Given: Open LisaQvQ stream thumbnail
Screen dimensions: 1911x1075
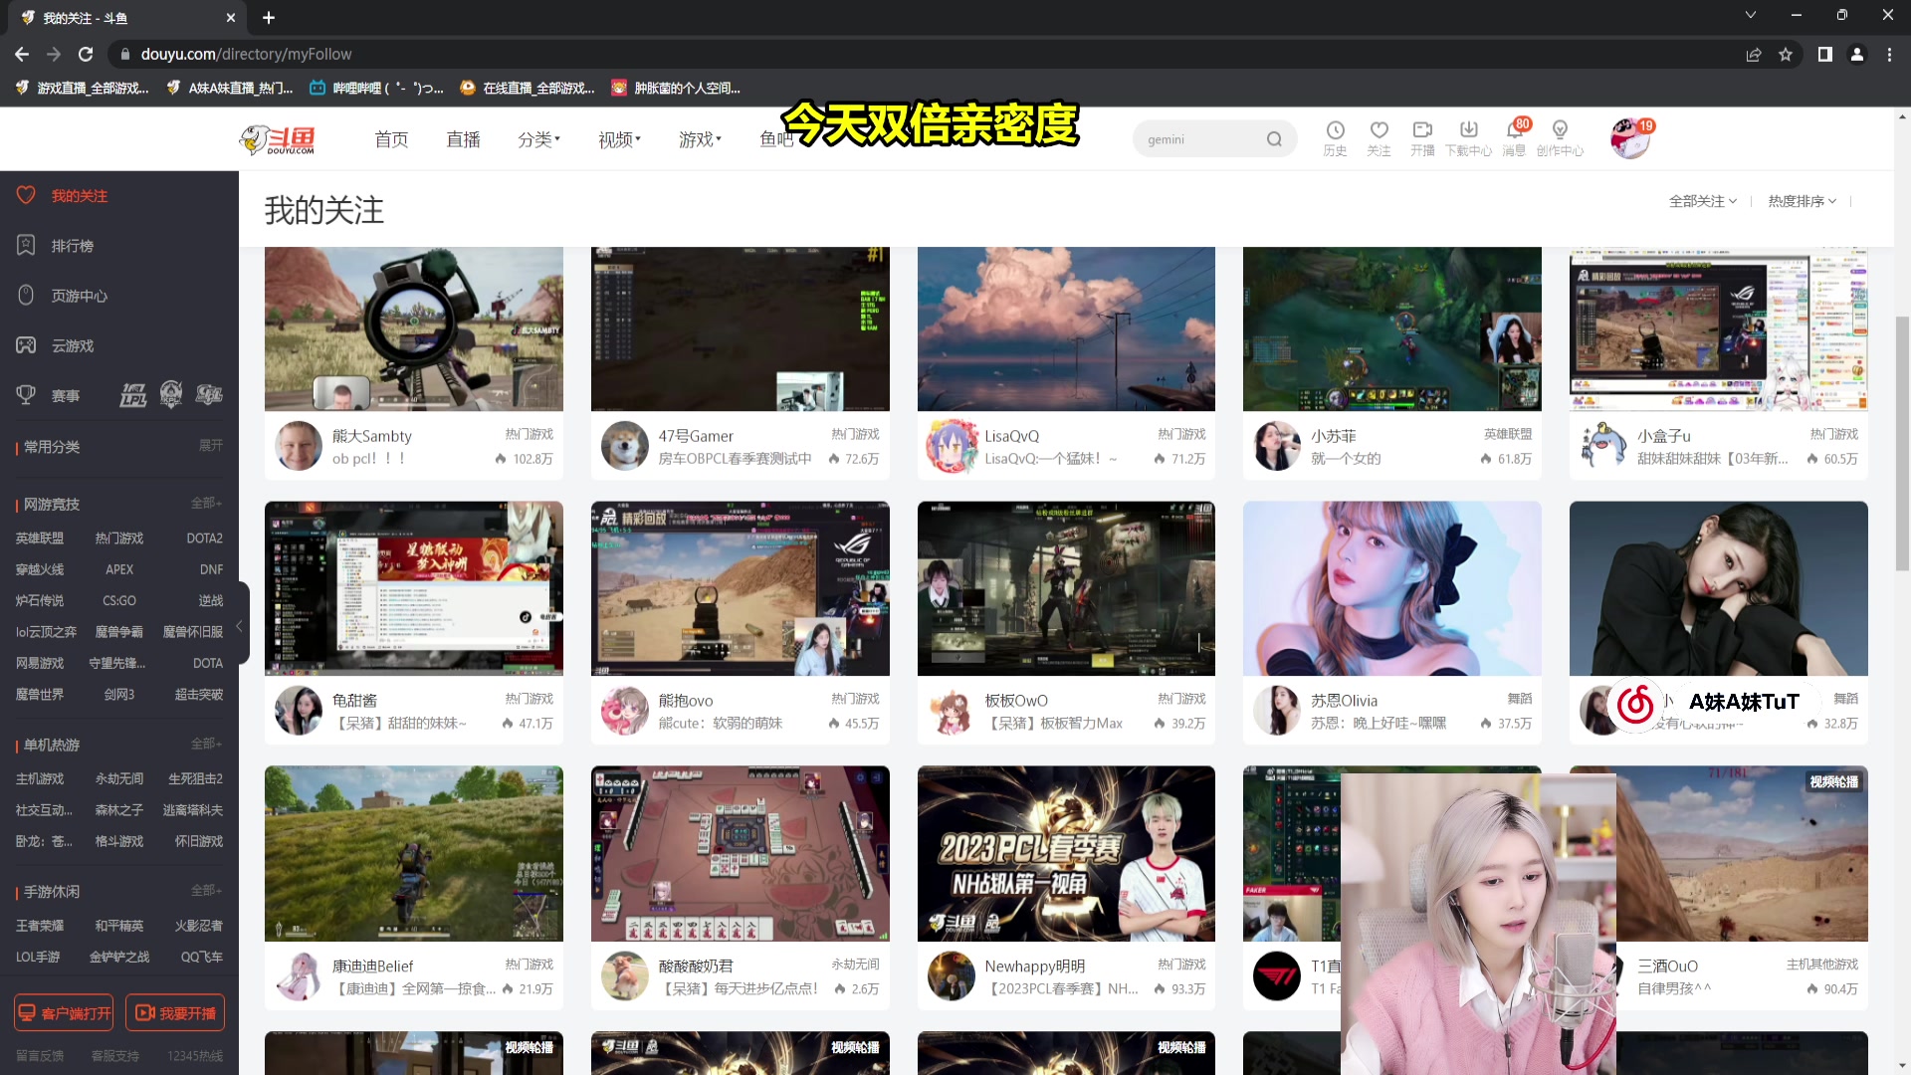Looking at the screenshot, I should [x=1066, y=329].
